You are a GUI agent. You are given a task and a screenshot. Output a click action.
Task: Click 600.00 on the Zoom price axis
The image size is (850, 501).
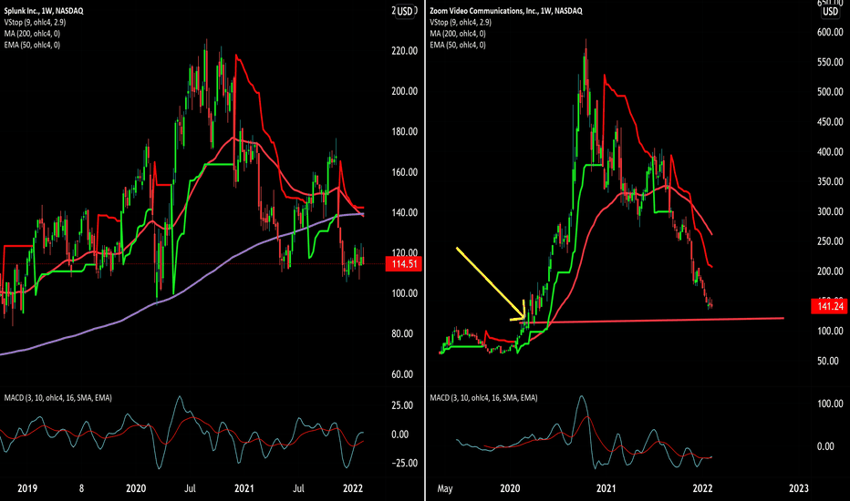coord(830,33)
